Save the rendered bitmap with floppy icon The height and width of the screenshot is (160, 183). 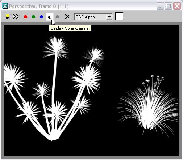[8, 17]
